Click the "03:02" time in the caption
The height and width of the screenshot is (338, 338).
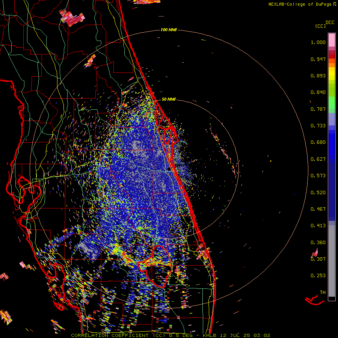[x=262, y=335]
